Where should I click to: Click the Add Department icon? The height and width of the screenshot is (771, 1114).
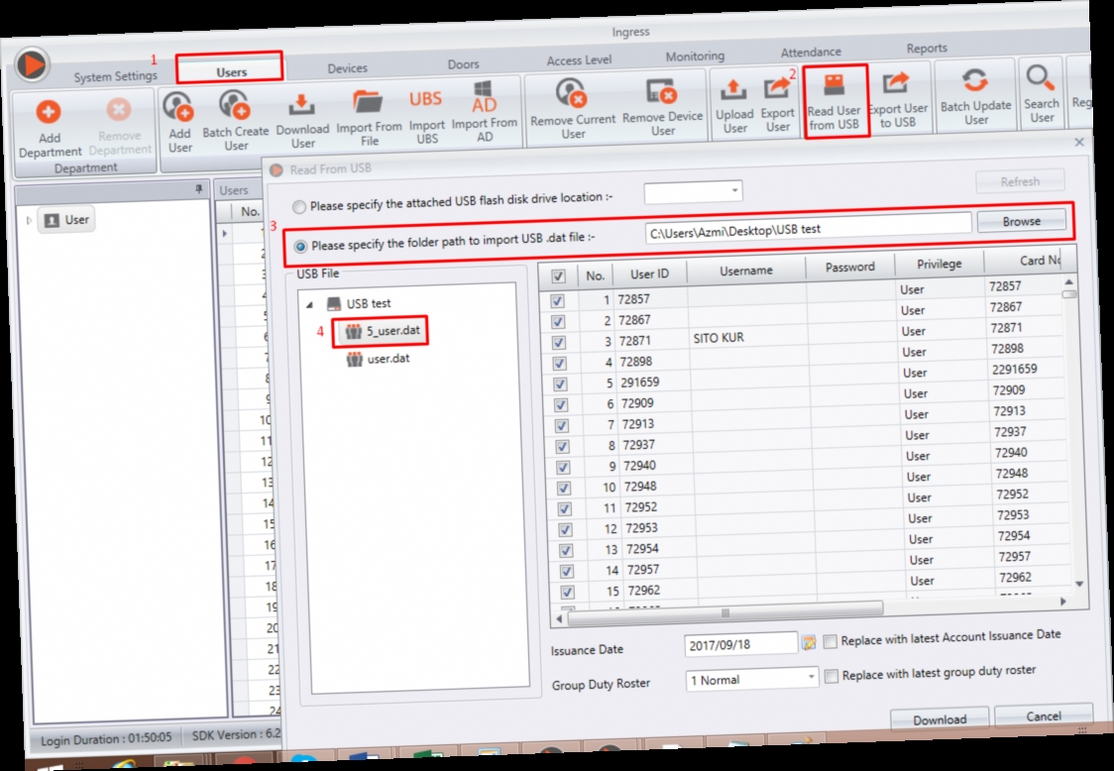tap(48, 114)
